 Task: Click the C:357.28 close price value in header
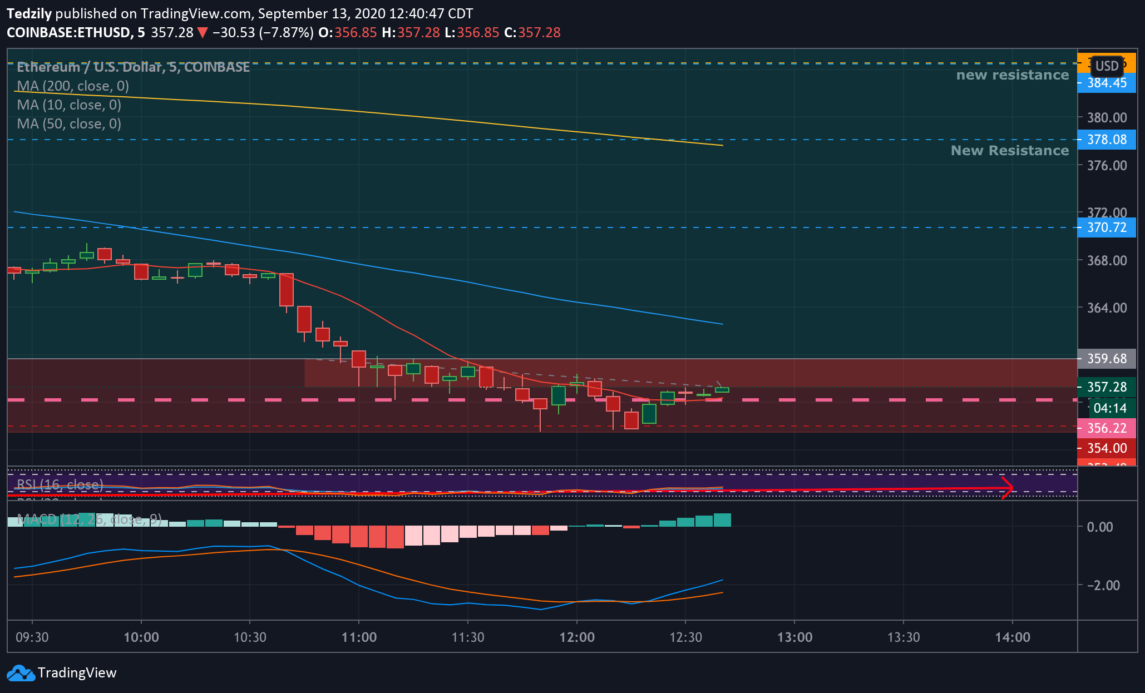(x=532, y=33)
